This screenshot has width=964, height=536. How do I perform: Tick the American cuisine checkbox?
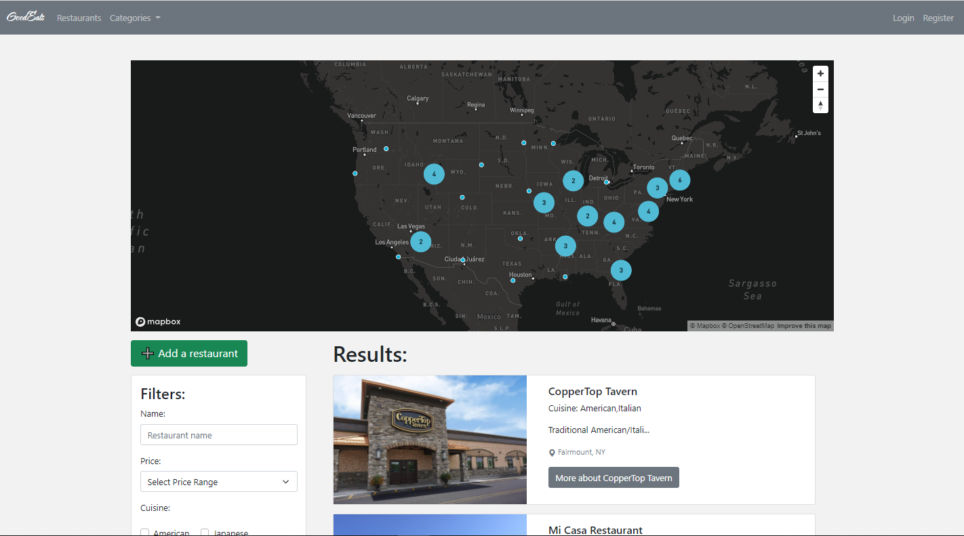(144, 533)
